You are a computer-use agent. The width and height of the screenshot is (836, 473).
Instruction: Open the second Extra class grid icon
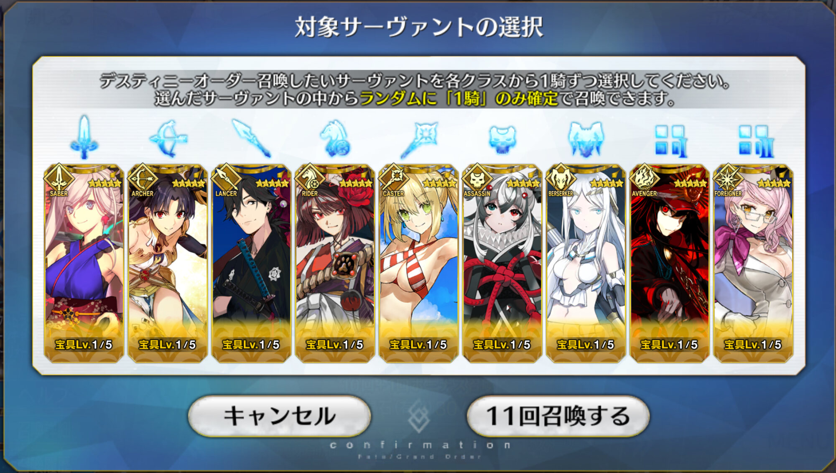tap(756, 141)
